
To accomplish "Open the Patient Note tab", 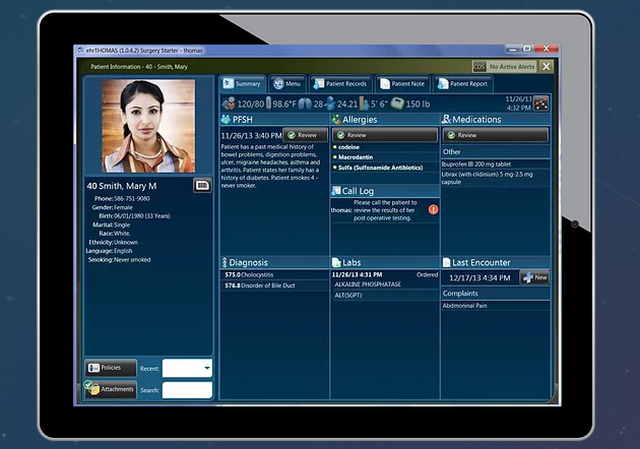I will pos(402,84).
